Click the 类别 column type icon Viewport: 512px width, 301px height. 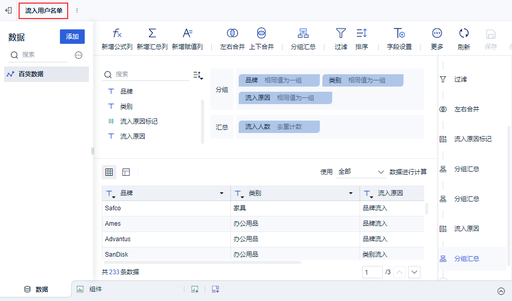click(x=239, y=194)
